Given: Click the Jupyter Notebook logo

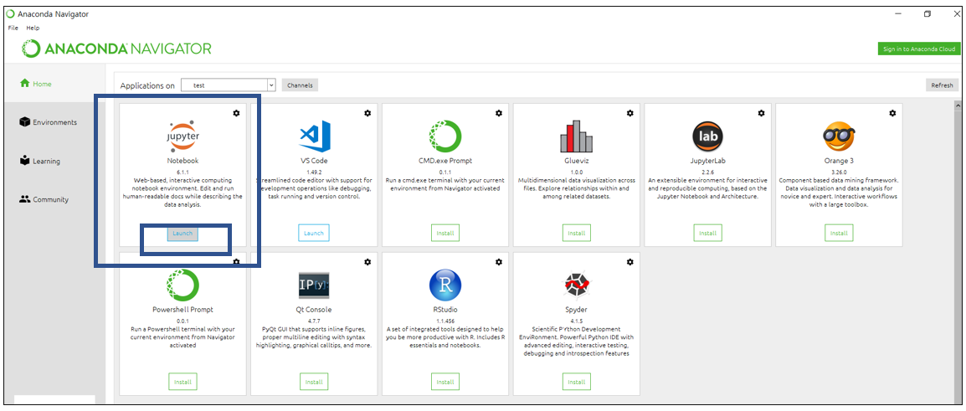Looking at the screenshot, I should coord(183,136).
